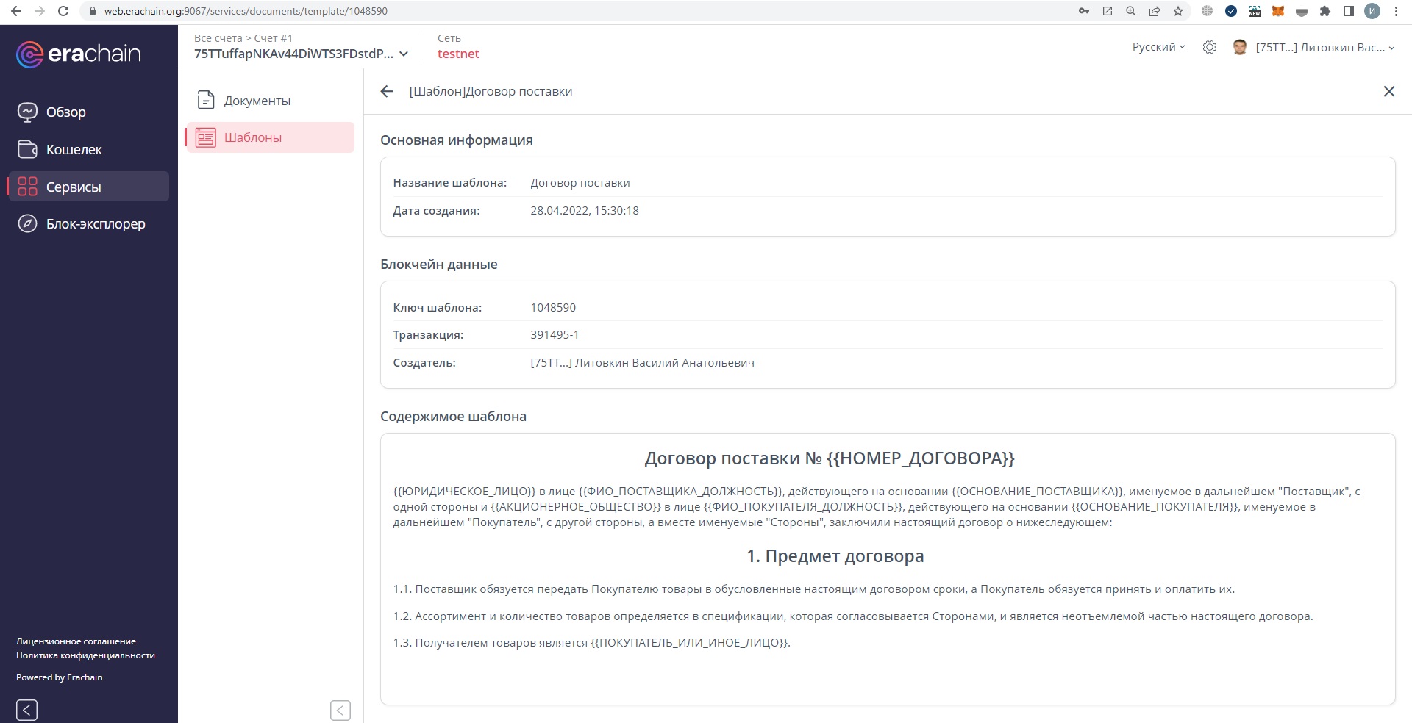Open the Блок-эксплорер compass icon
Viewport: 1412px width, 723px height.
pos(26,223)
